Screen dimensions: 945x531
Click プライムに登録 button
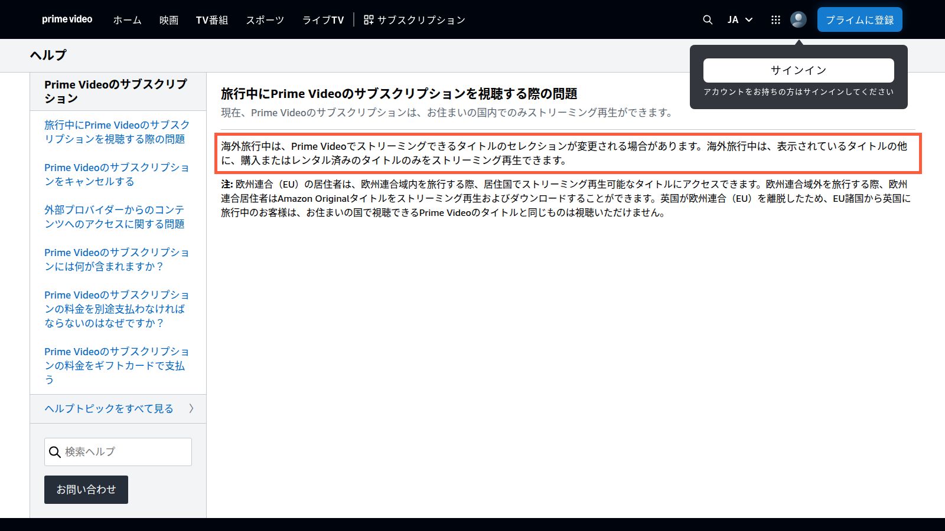click(860, 19)
